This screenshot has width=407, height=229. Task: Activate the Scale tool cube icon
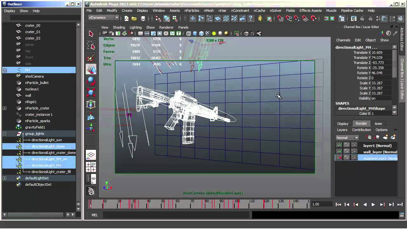pyautogui.click(x=91, y=93)
